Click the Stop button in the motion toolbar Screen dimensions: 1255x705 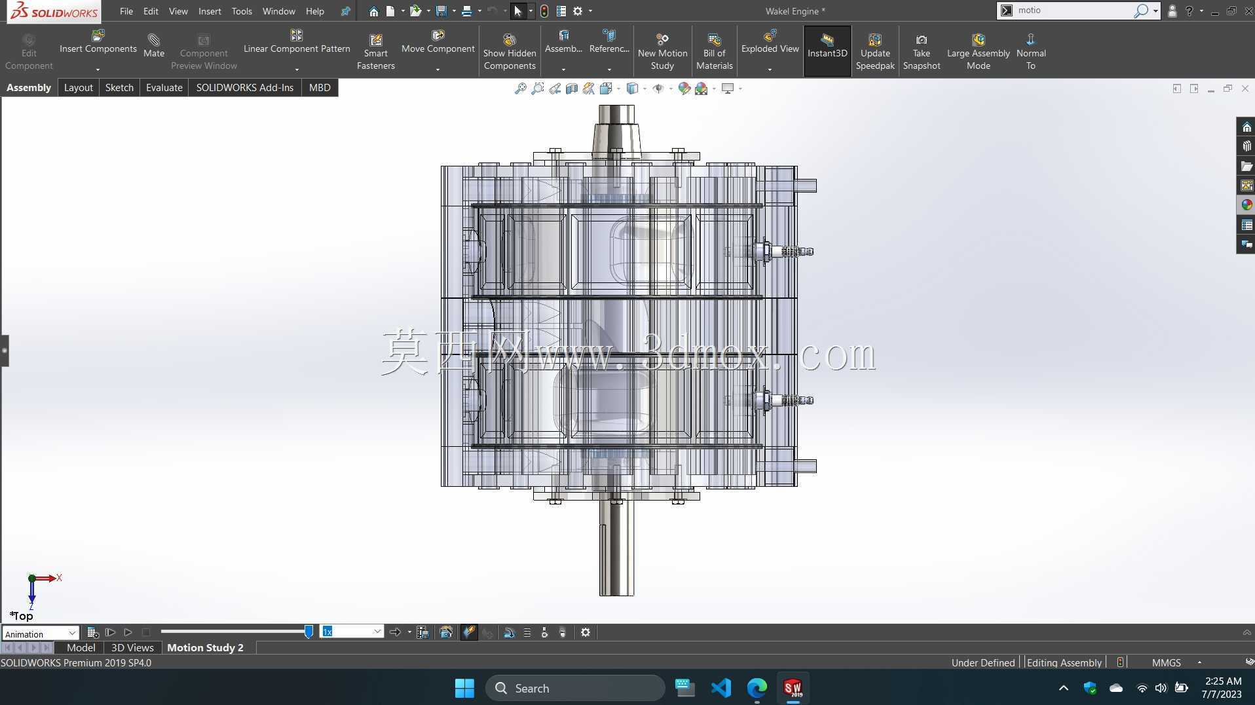(145, 632)
